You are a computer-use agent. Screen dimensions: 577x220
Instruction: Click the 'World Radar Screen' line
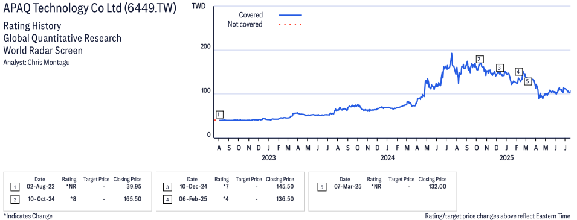(43, 50)
